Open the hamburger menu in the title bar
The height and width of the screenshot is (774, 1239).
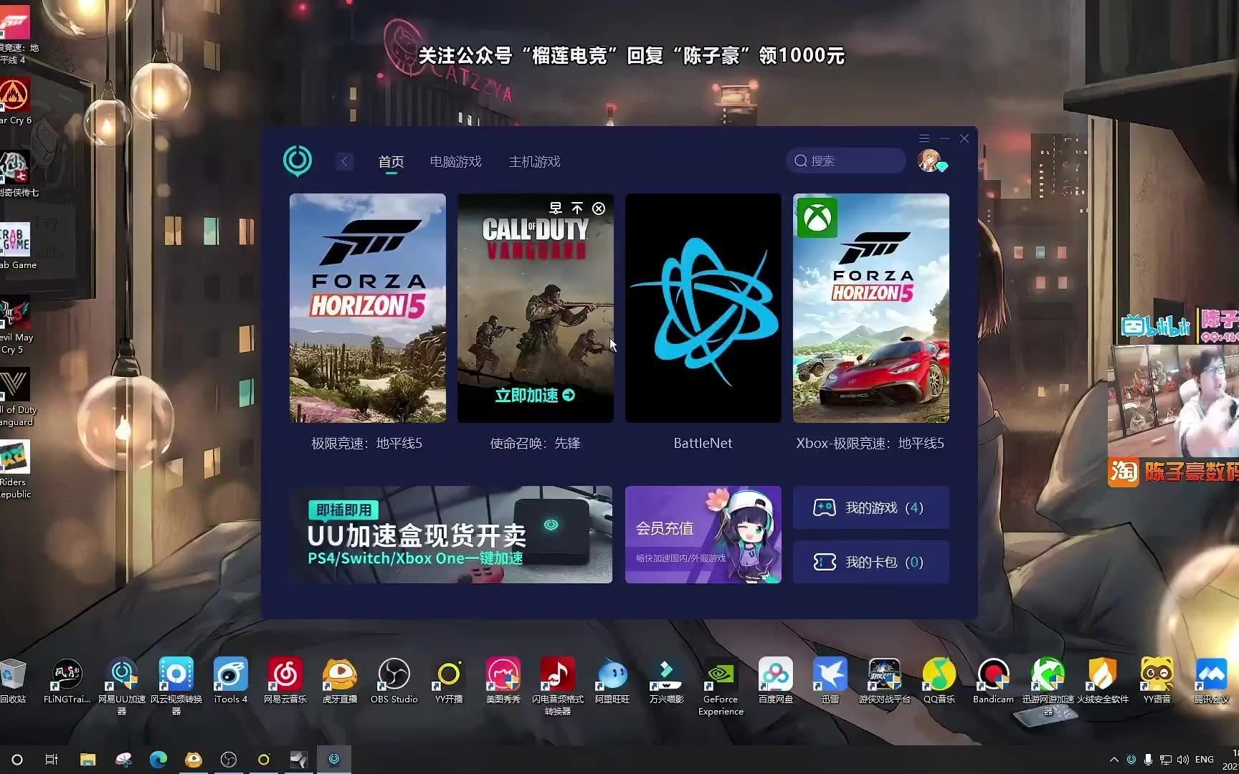coord(924,138)
